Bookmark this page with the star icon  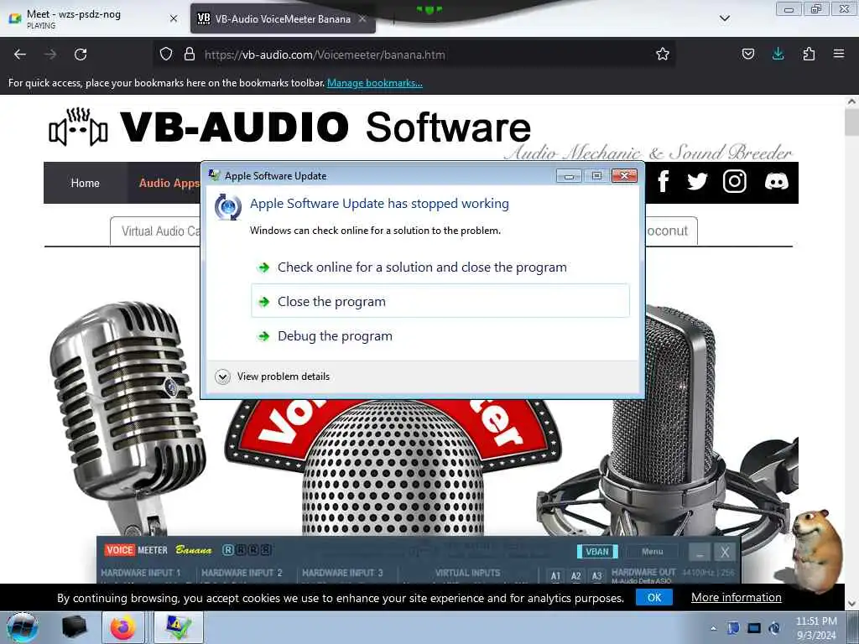tap(663, 54)
